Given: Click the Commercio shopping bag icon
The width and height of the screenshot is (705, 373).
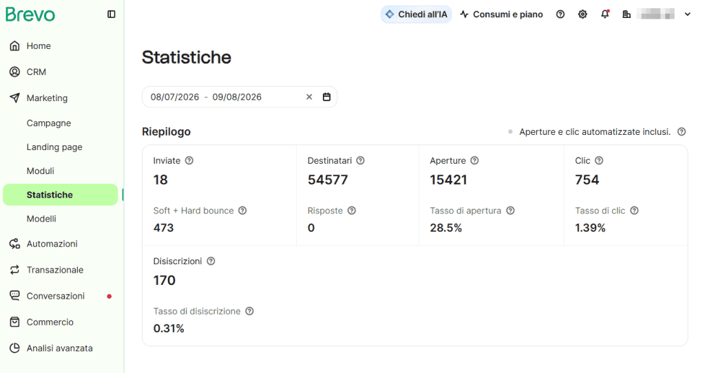Looking at the screenshot, I should coord(15,322).
